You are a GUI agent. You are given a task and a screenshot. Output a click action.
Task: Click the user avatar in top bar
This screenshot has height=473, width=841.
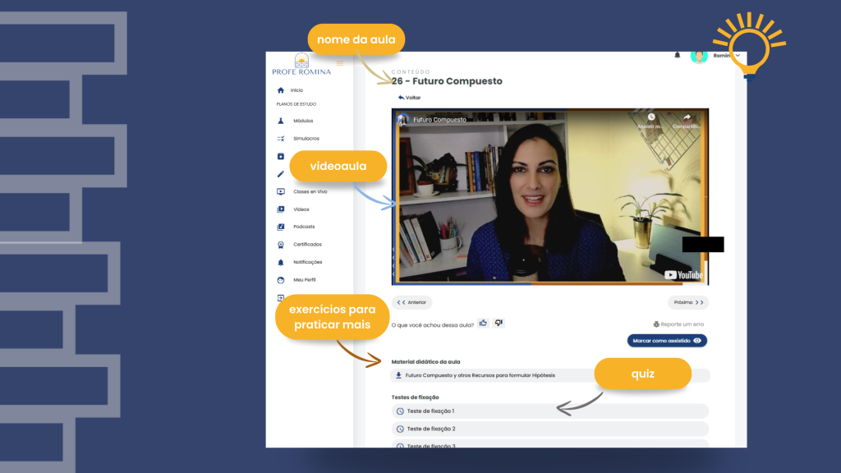pos(699,56)
